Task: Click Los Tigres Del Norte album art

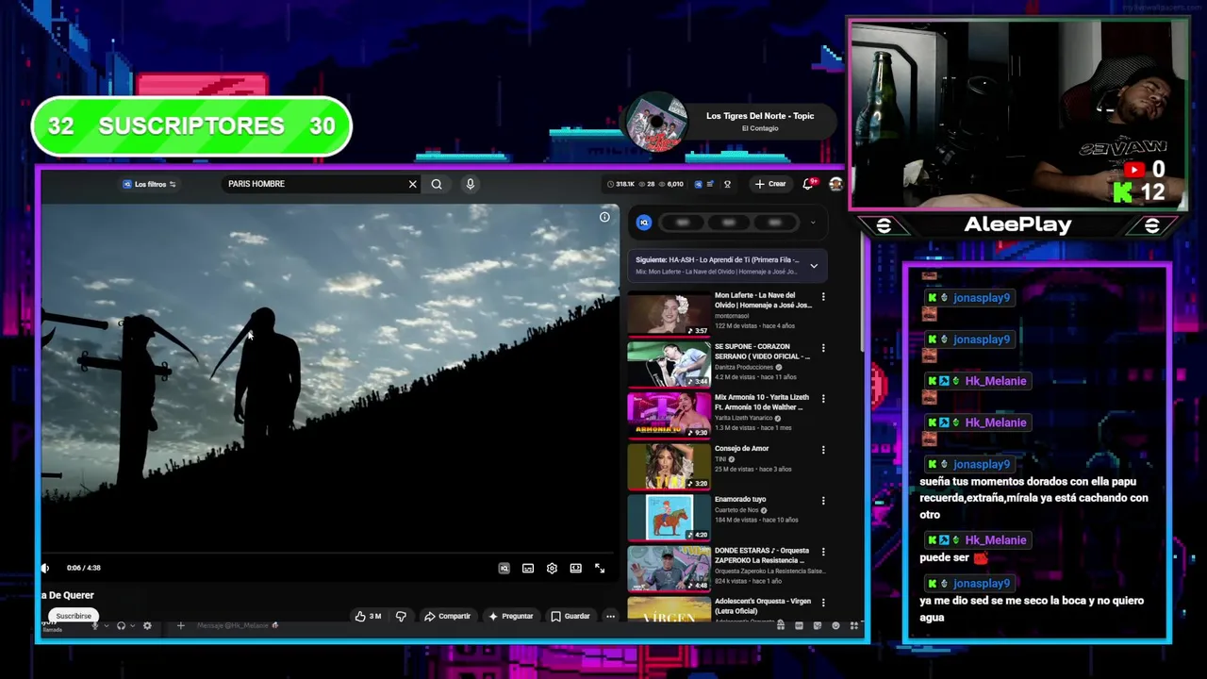Action: pyautogui.click(x=656, y=123)
